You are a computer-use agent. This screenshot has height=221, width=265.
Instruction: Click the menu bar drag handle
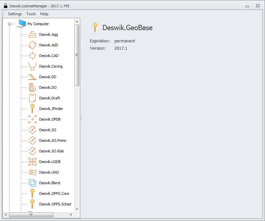[x=4, y=14]
